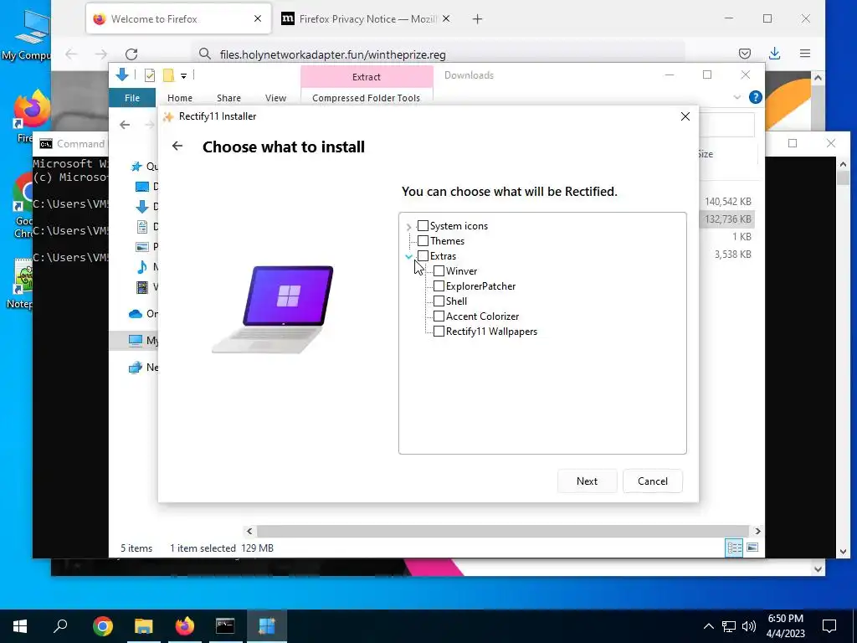Click the Cancel button
This screenshot has width=857, height=643.
coord(653,481)
